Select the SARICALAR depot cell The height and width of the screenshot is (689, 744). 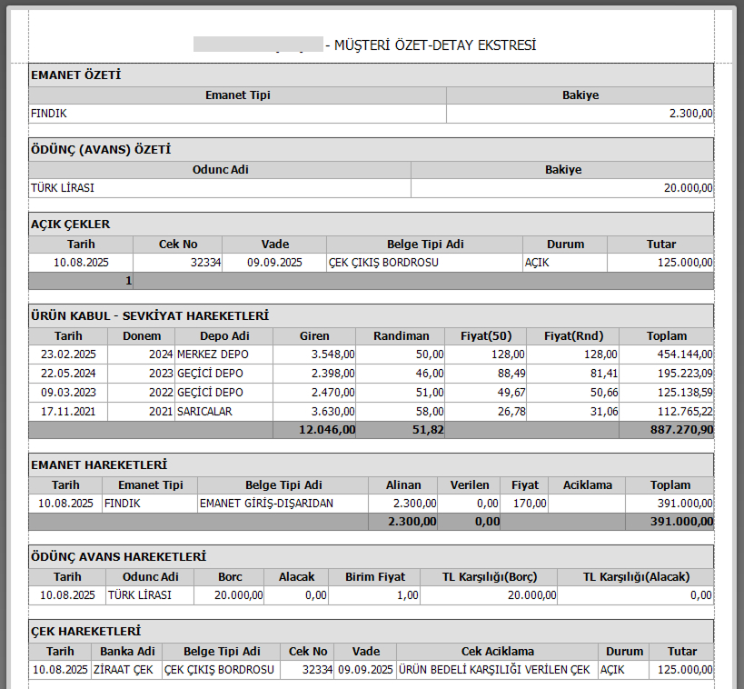[x=206, y=412]
